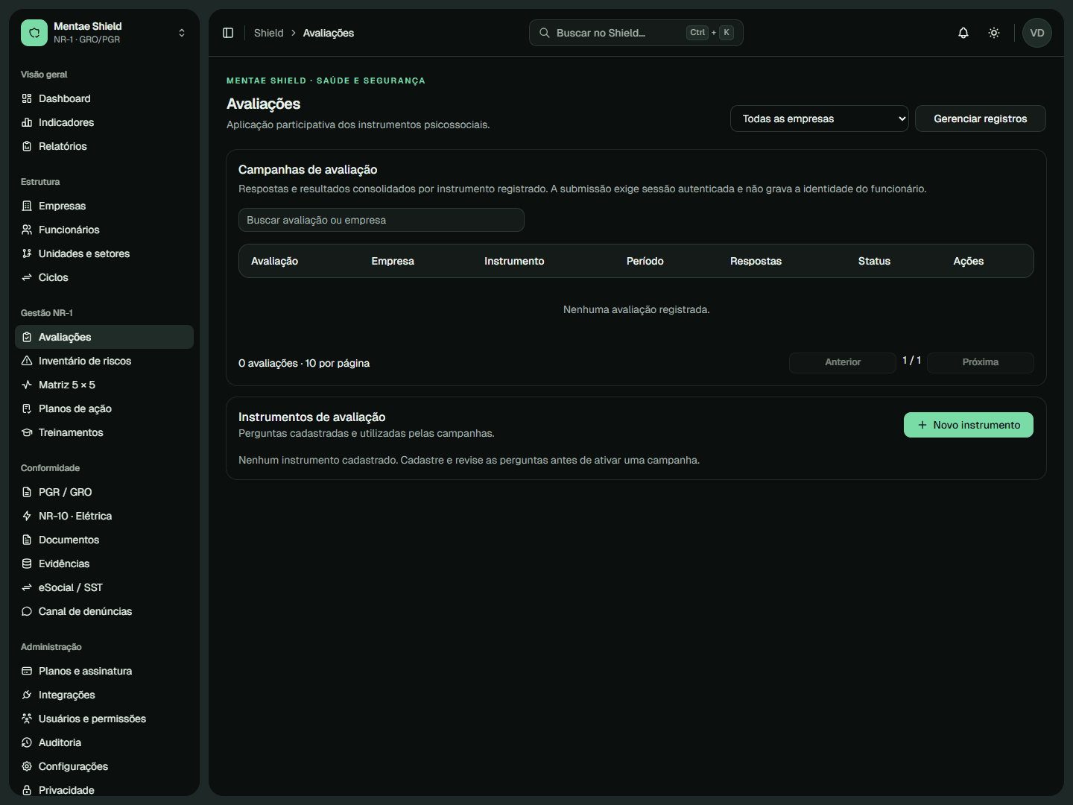Click the Ciclos arrows icon

27,277
